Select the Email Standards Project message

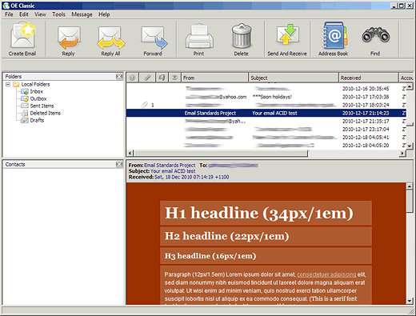tap(266, 113)
